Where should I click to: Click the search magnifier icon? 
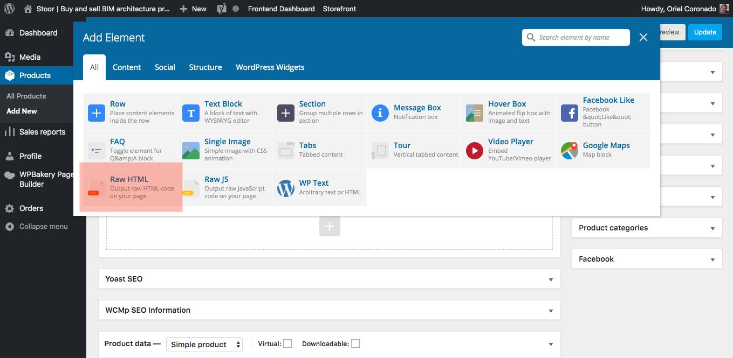[531, 38]
